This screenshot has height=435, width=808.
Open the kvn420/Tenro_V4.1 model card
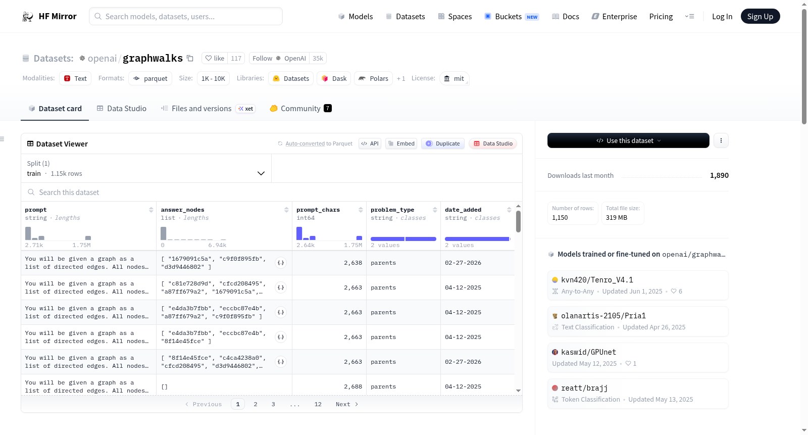[638, 285]
